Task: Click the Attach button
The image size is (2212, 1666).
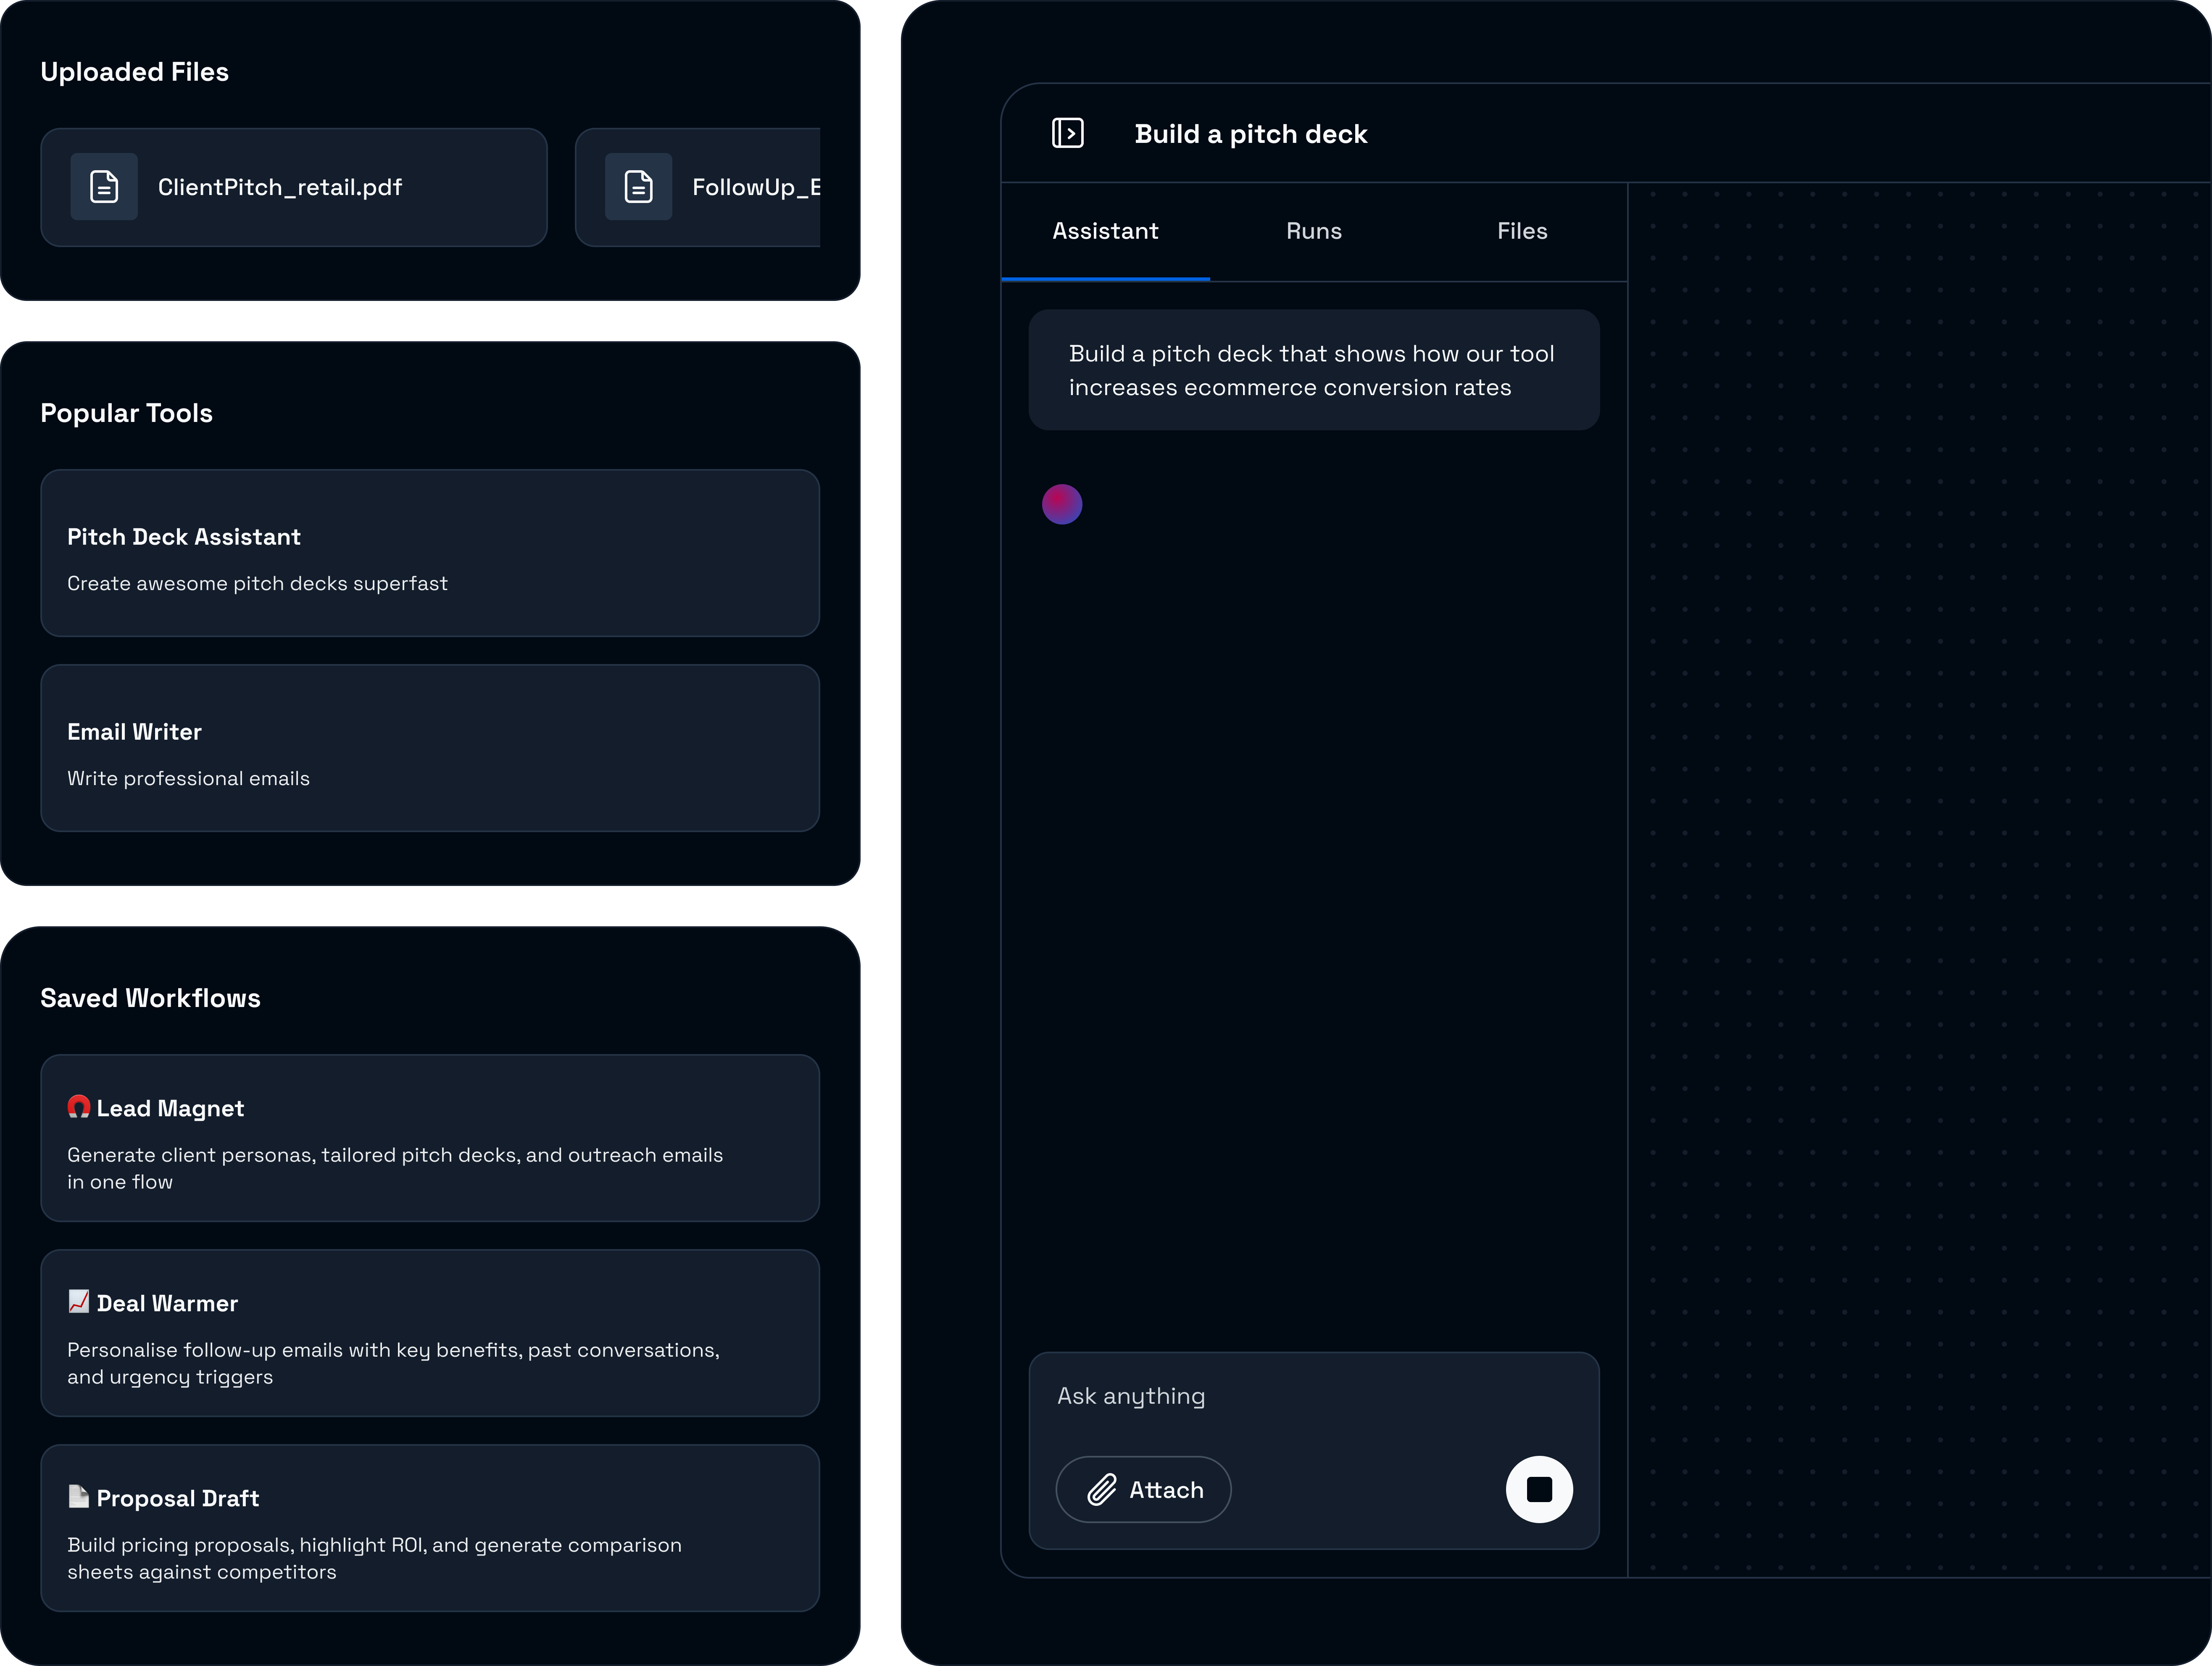Action: tap(1143, 1489)
